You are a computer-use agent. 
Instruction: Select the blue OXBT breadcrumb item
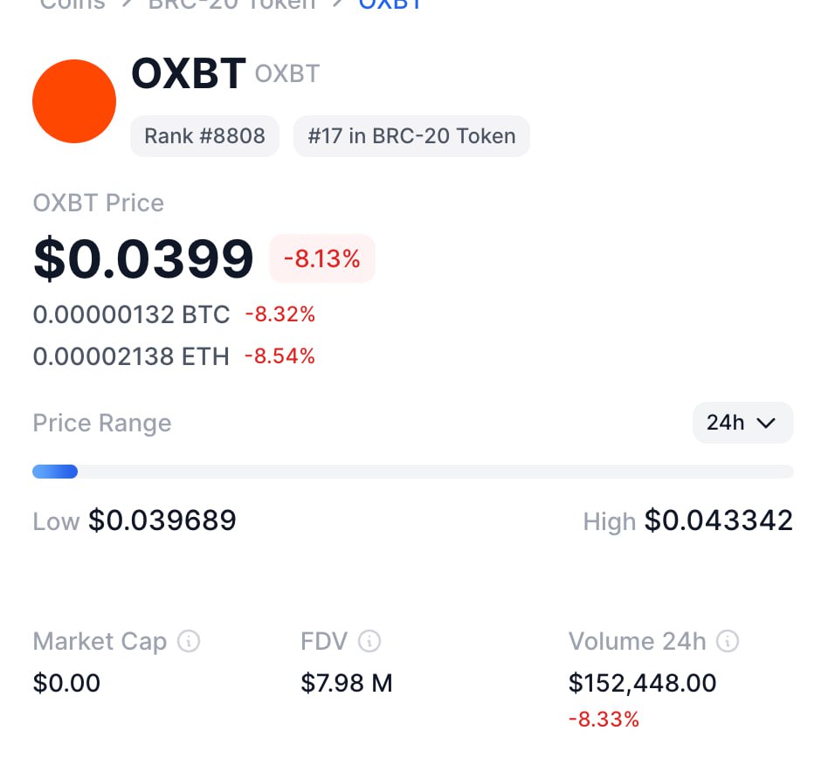pos(390,4)
